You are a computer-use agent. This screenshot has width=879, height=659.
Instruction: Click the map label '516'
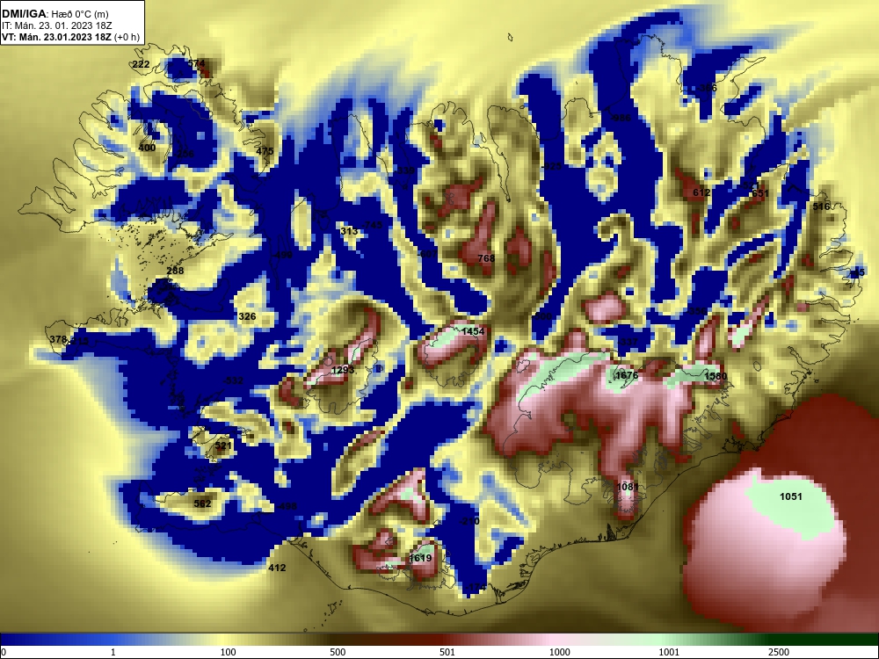(x=821, y=206)
